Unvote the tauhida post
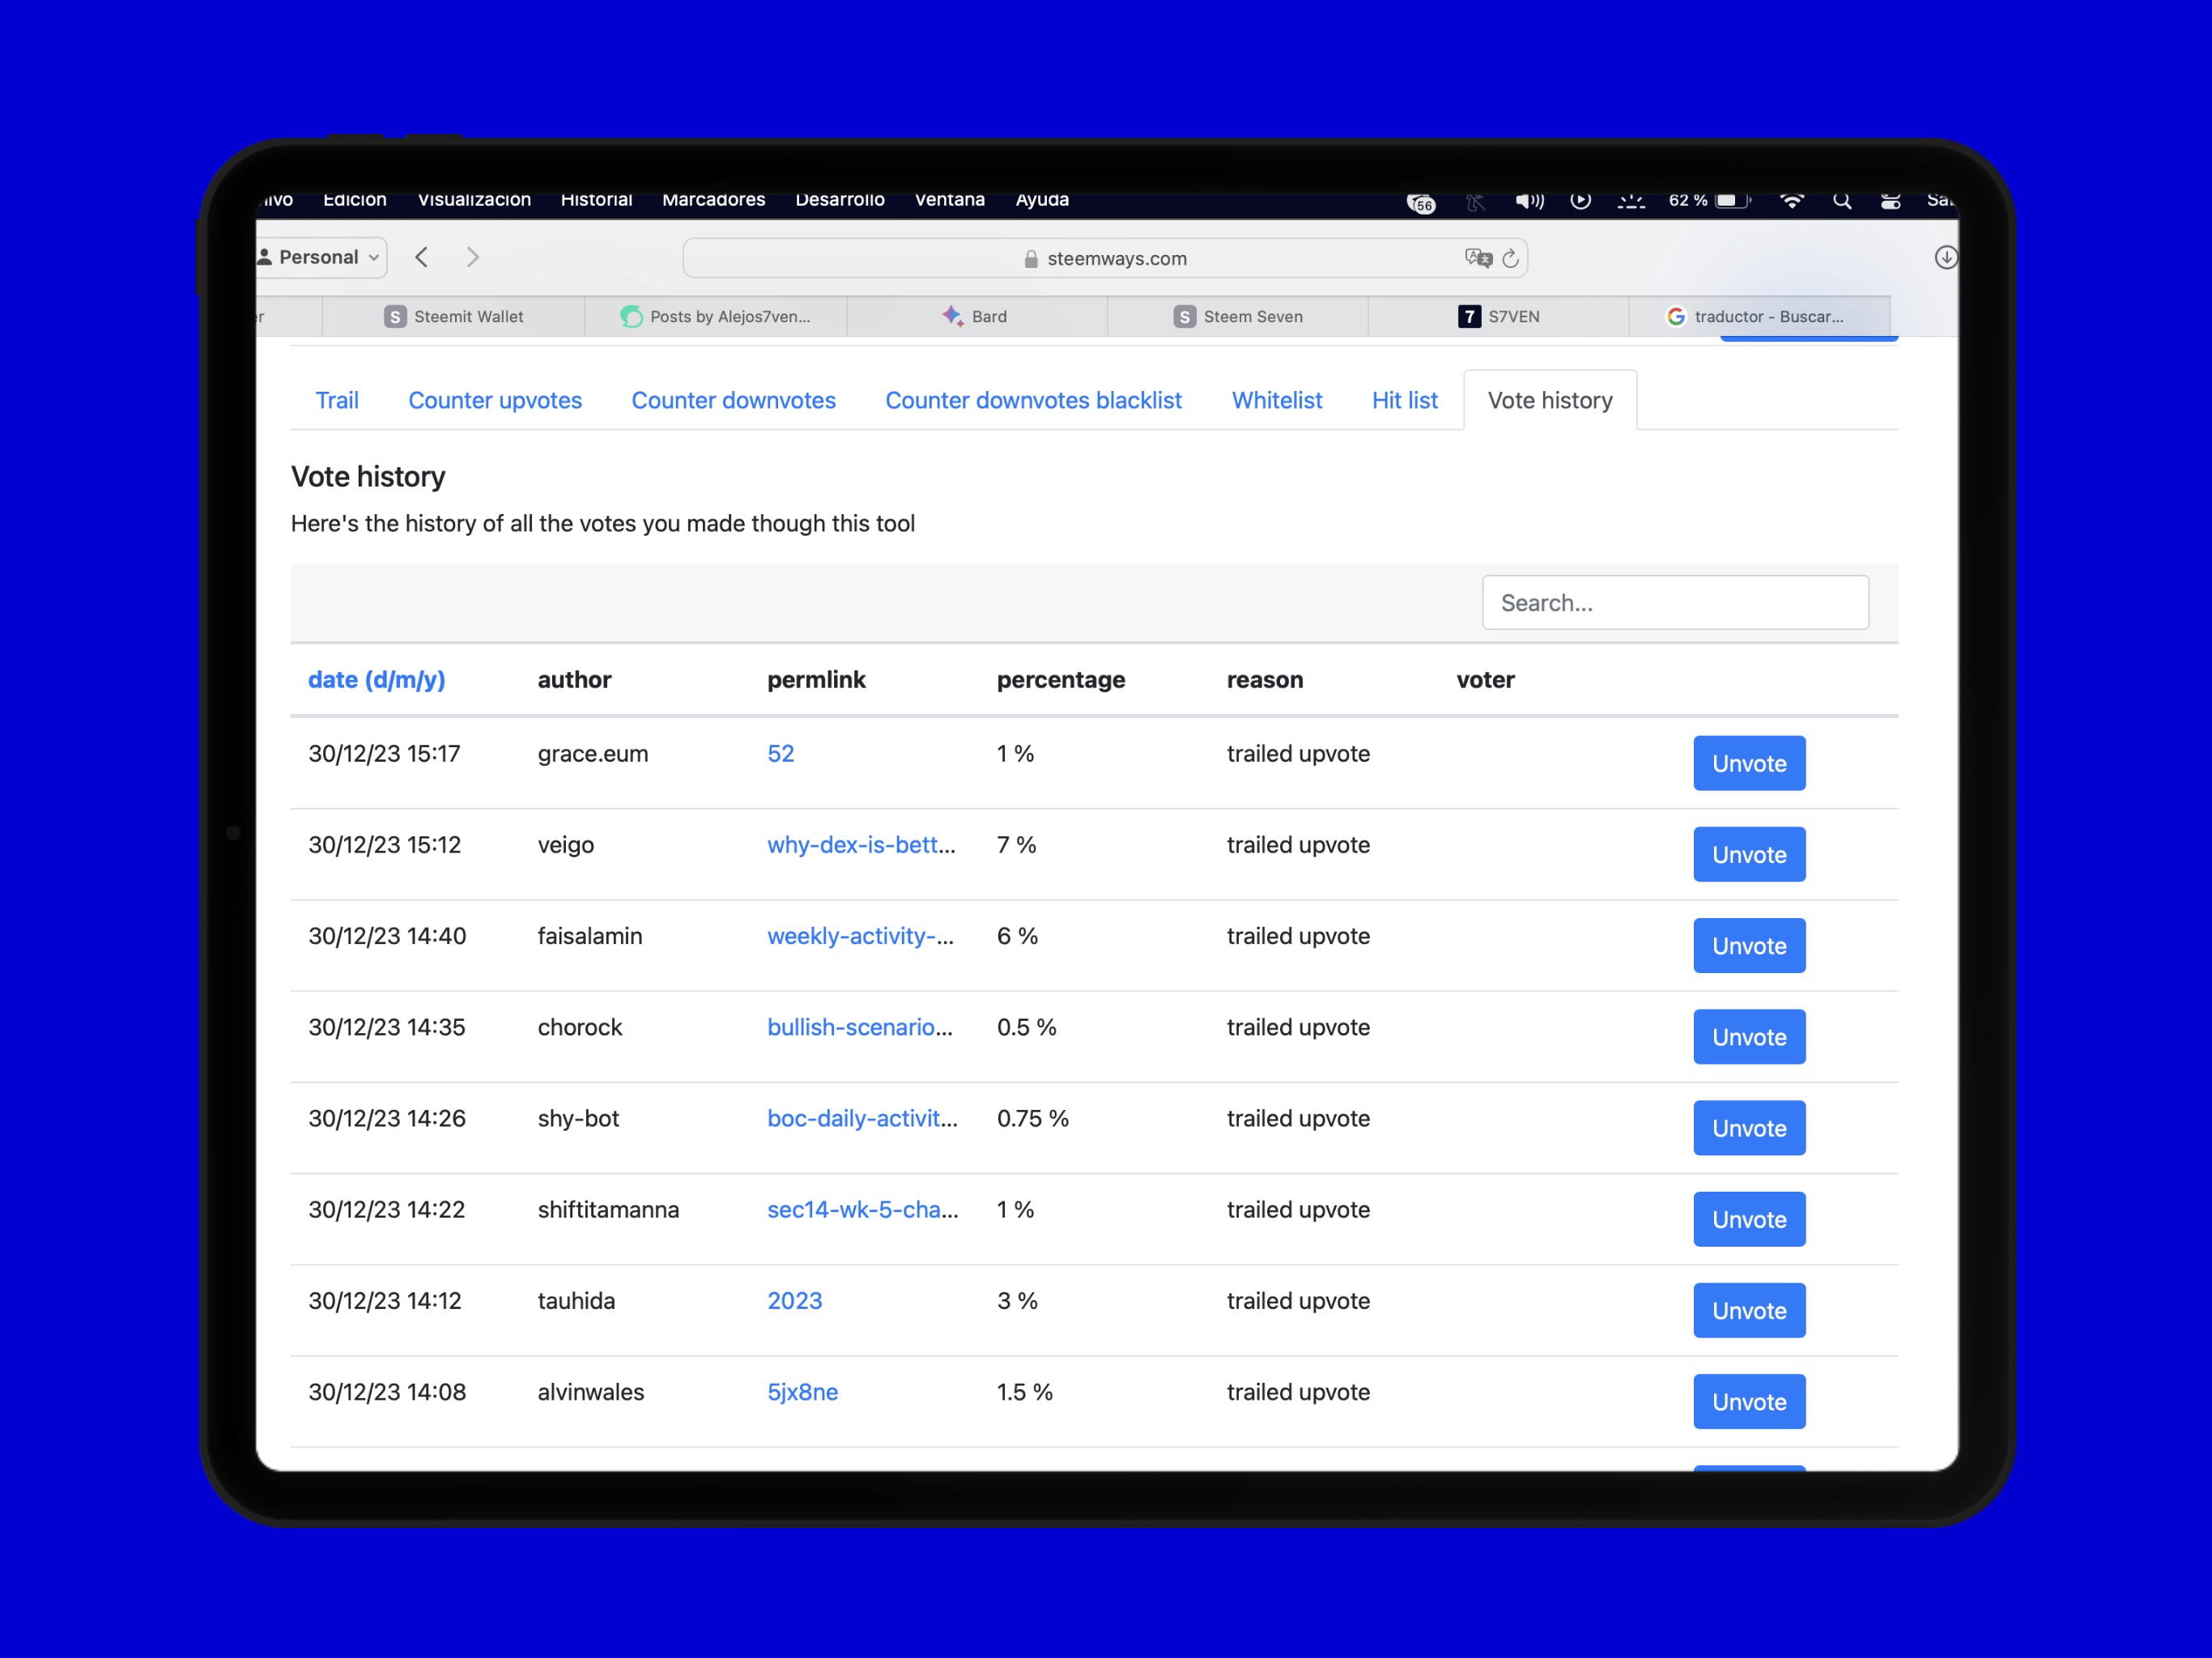The image size is (2212, 1658). pos(1749,1310)
